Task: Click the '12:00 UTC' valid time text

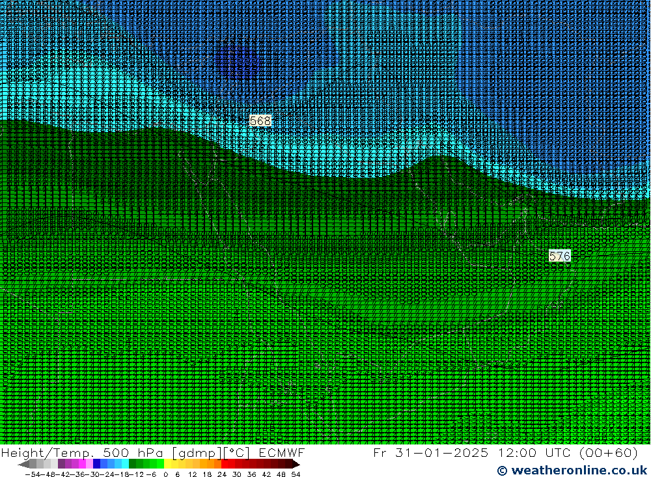Action: coord(535,452)
